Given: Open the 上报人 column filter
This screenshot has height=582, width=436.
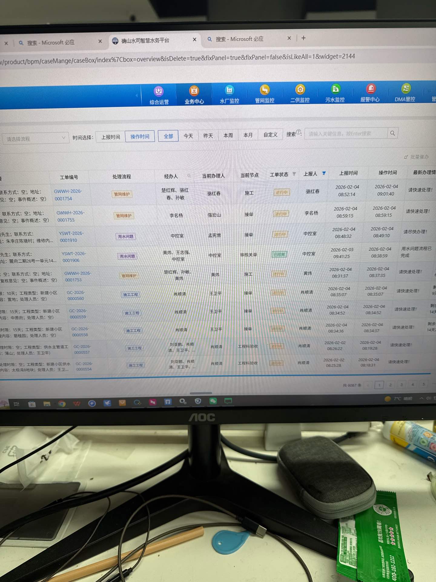Looking at the screenshot, I should click(324, 173).
